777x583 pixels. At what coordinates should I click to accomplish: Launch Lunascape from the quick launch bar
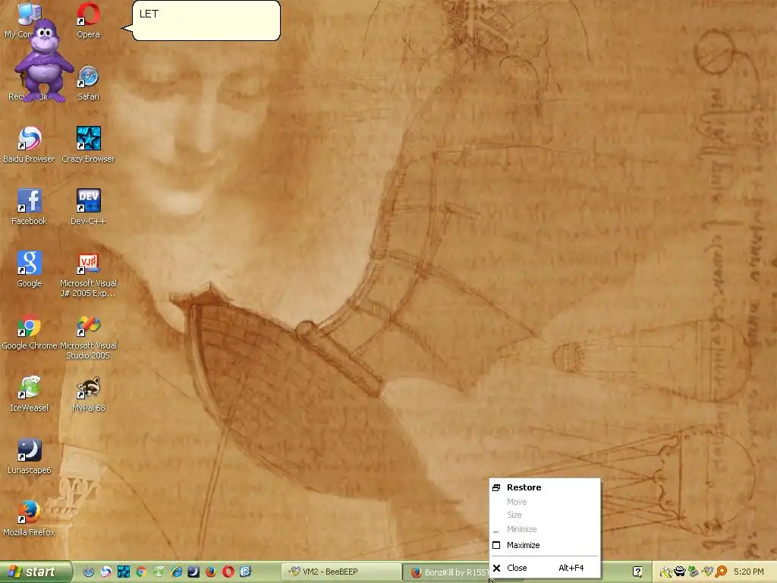pos(193,572)
